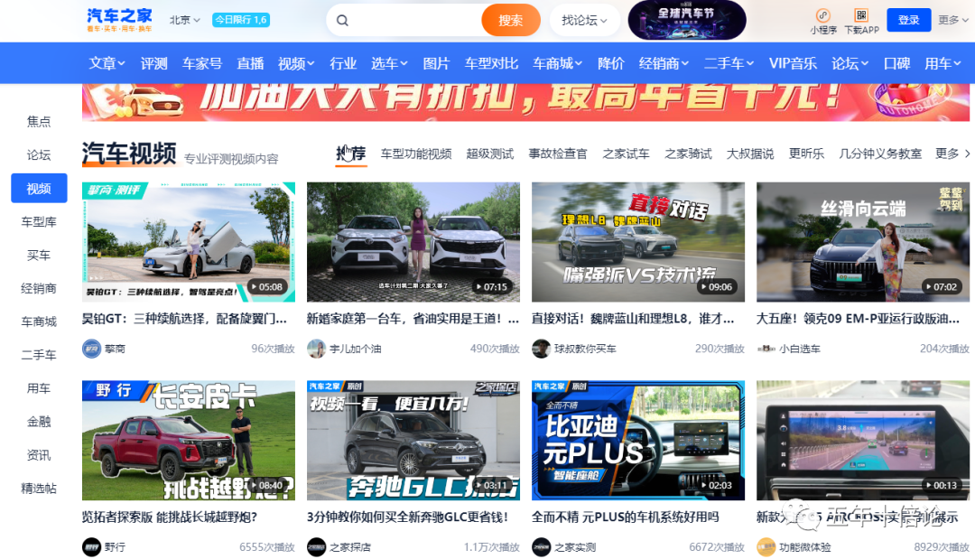Screen dimensions: 975x559
Task: Expand the 更多 menu at top right
Action: tap(953, 20)
